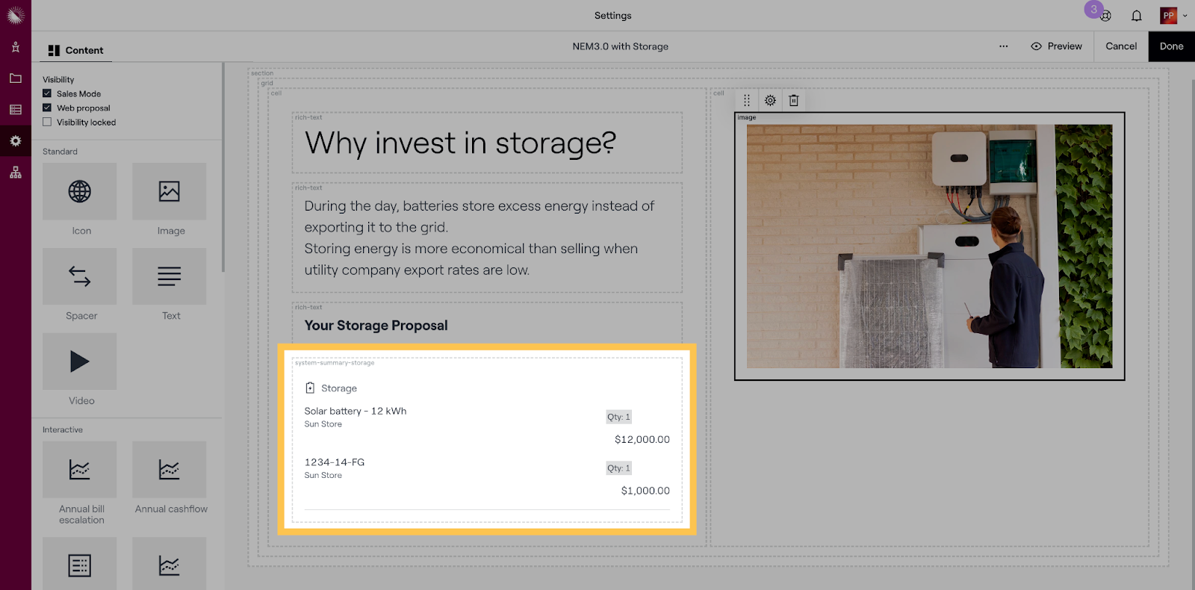
Task: Open the three-dots more options menu
Action: [1003, 46]
